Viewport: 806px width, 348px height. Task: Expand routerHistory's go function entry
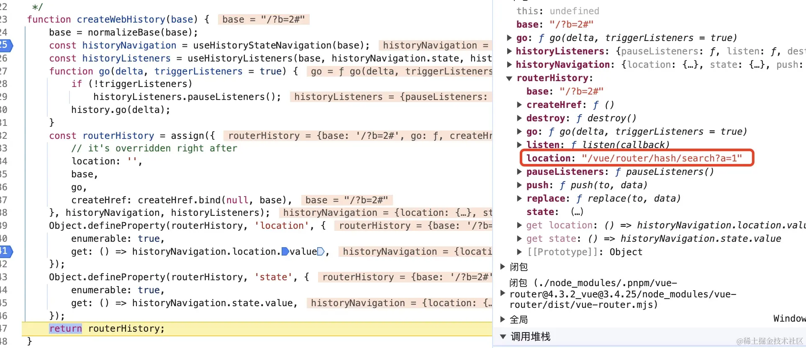point(519,131)
